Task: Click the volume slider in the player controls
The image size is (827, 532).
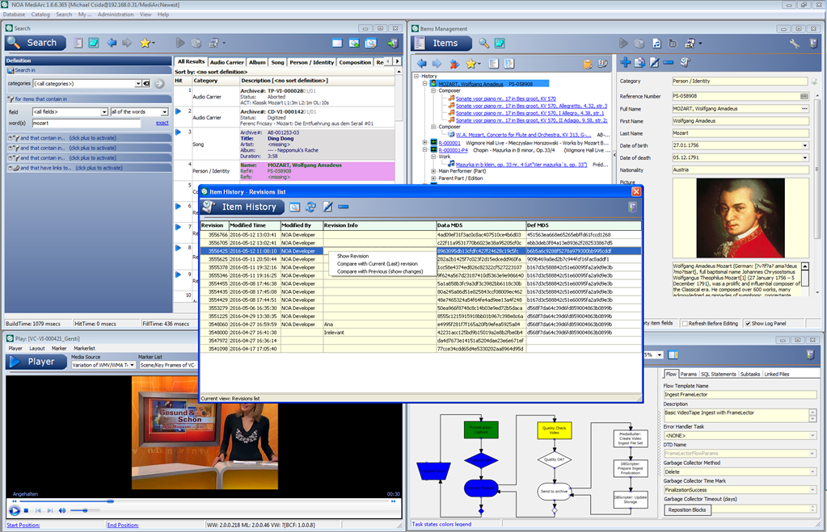Action: [85, 510]
